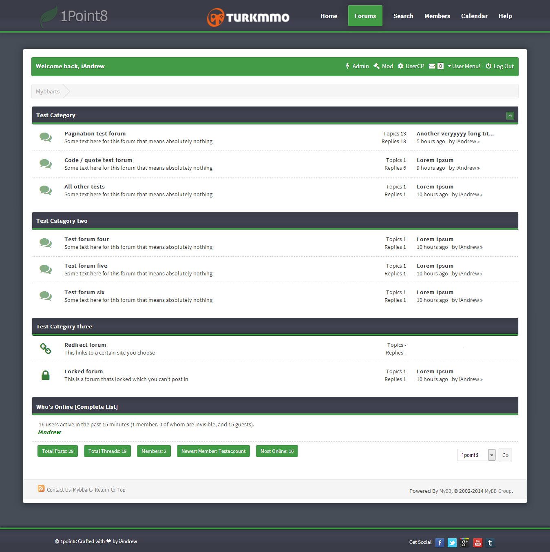Open Contact Us footer link
The height and width of the screenshot is (552, 550).
59,490
